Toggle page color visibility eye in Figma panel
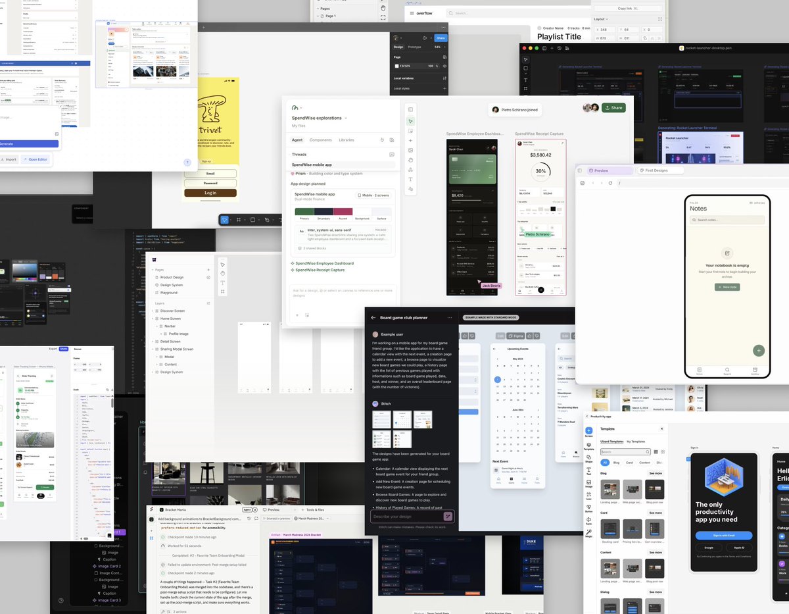This screenshot has width=789, height=614. tap(444, 66)
